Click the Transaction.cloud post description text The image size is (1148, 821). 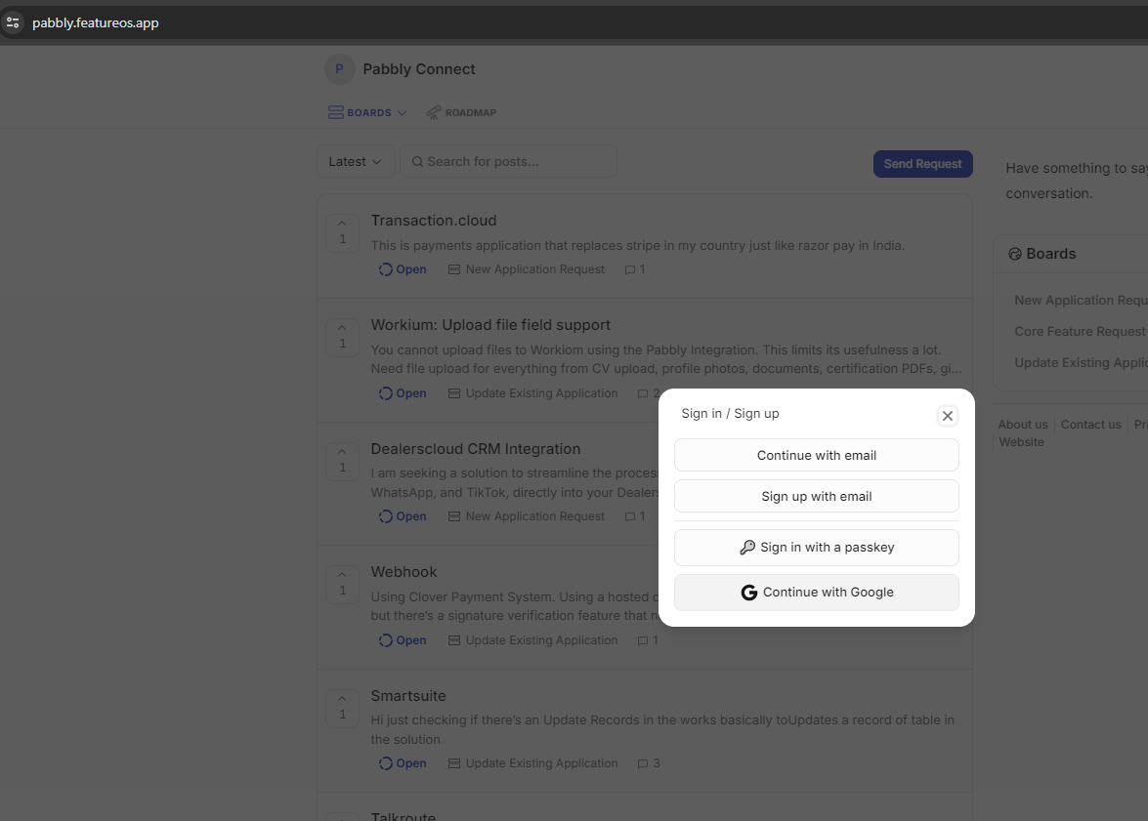638,245
